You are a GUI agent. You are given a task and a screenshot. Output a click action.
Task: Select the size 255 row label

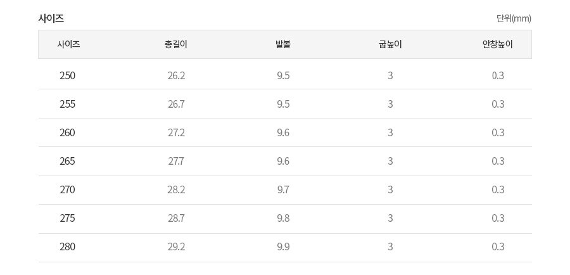pyautogui.click(x=67, y=105)
